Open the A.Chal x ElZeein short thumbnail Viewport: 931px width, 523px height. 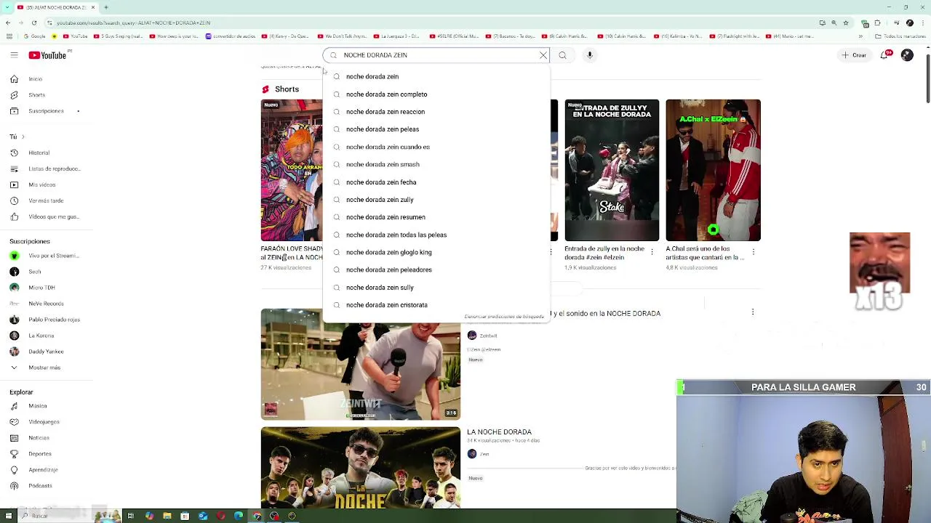pos(713,170)
